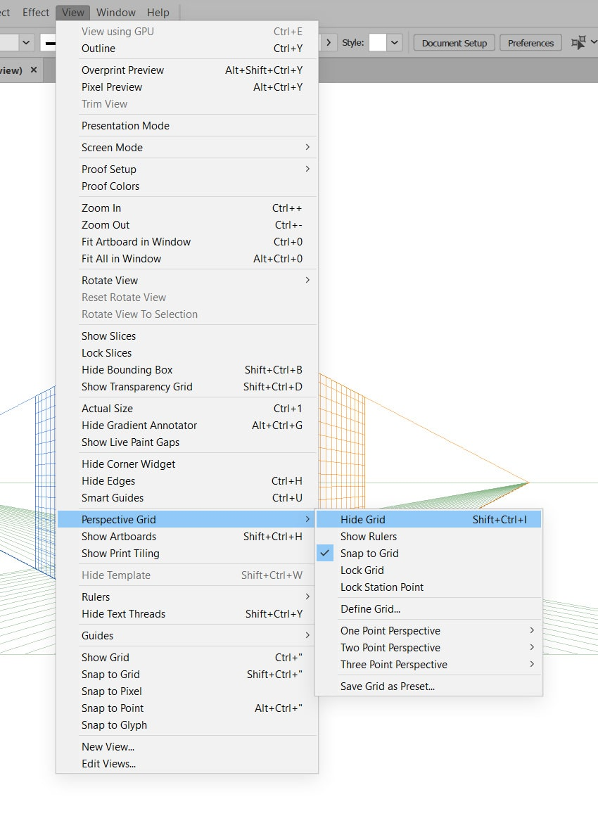Choose Show Grid entry
Screen dimensions: 598x830
point(187,658)
